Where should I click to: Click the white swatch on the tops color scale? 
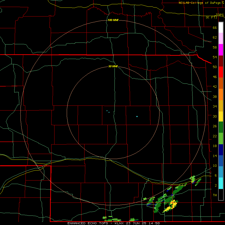pyautogui.click(x=221, y=27)
